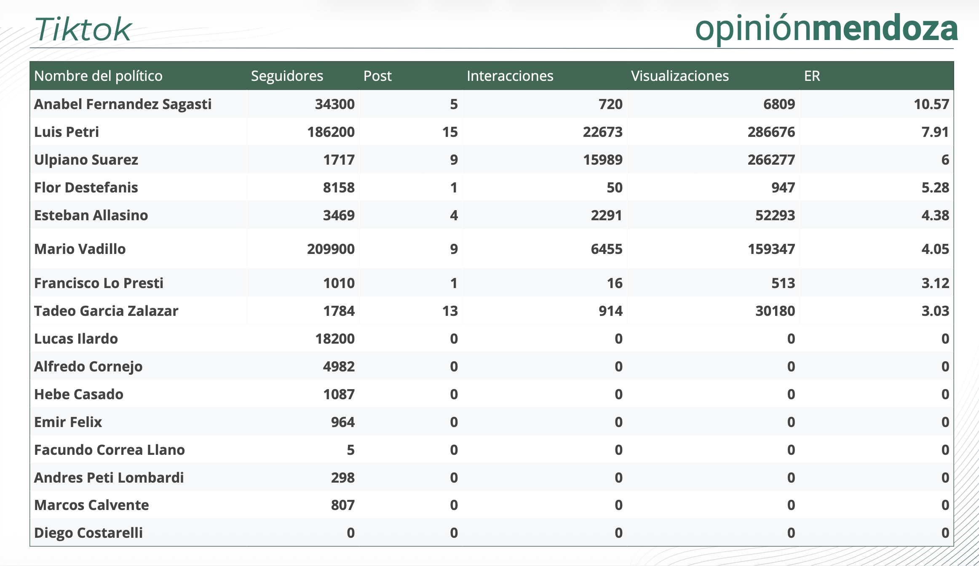This screenshot has height=566, width=979.
Task: Click the opiniónmendoza logo
Action: click(826, 29)
